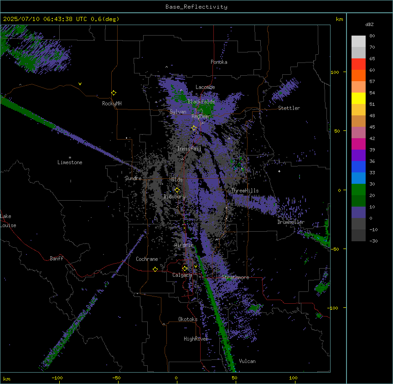Click the RedDeer city label
This screenshot has width=393, height=384.
(x=201, y=116)
